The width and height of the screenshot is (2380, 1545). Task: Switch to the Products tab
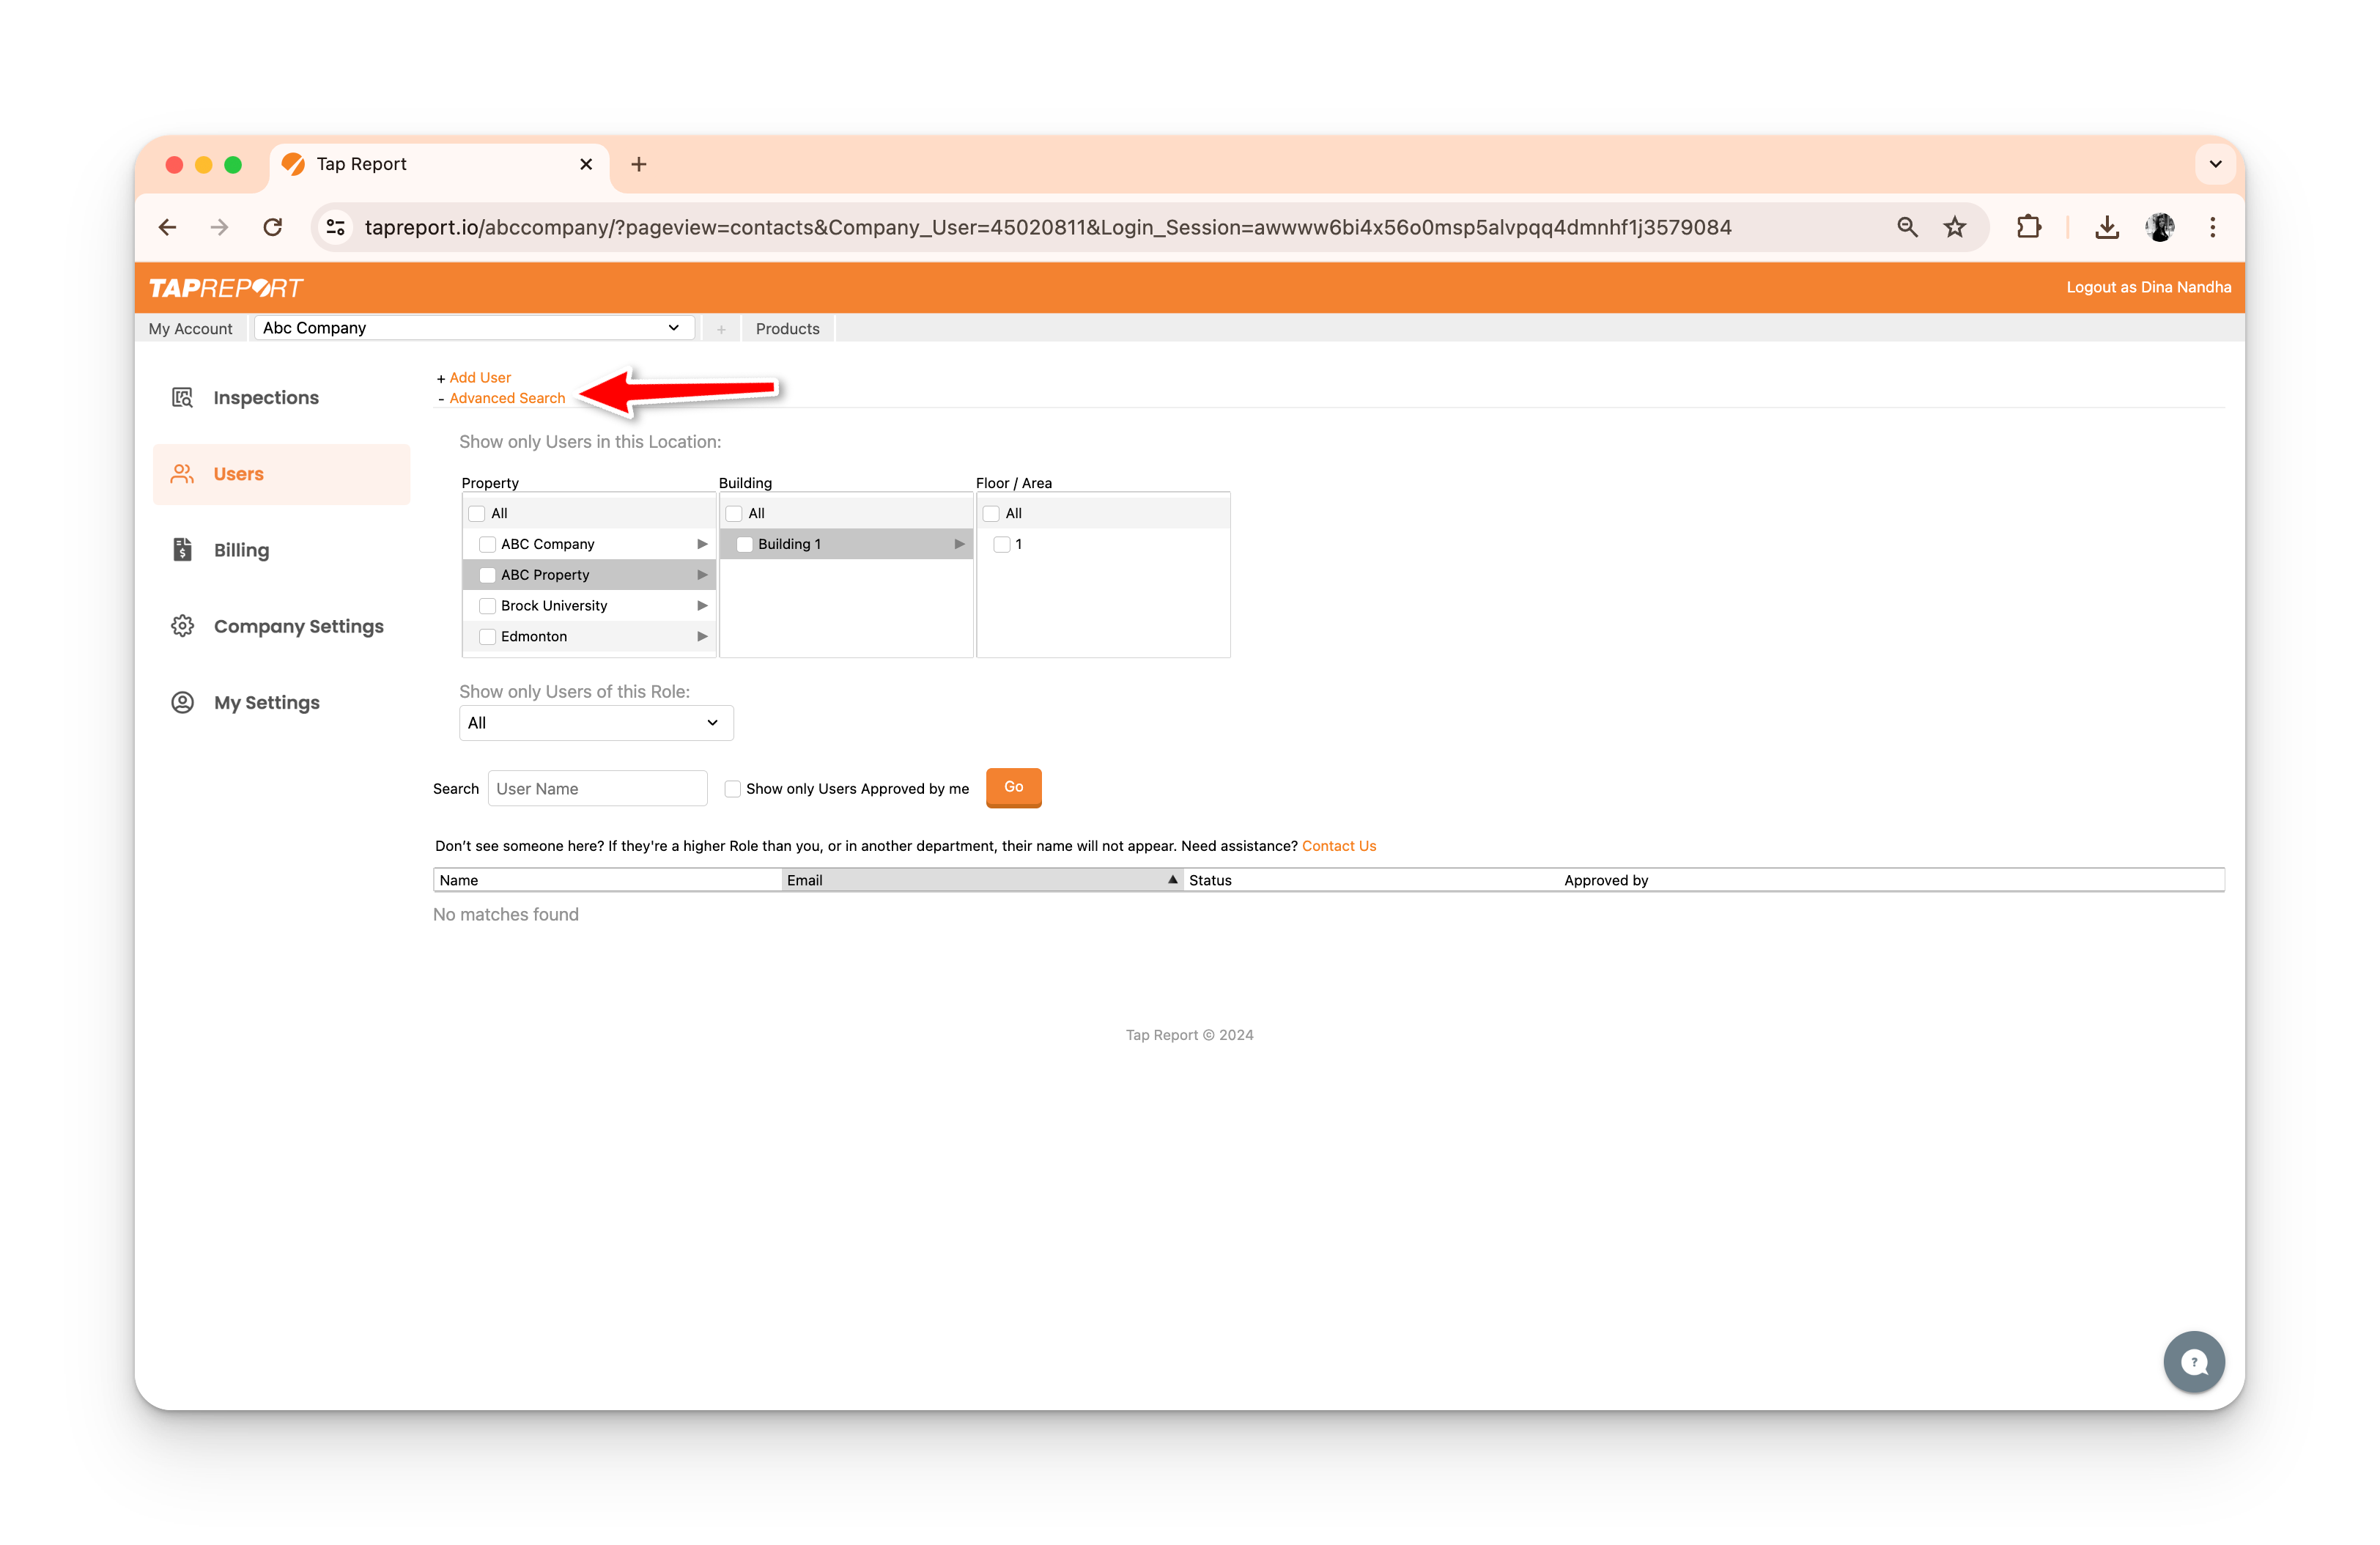(x=787, y=329)
